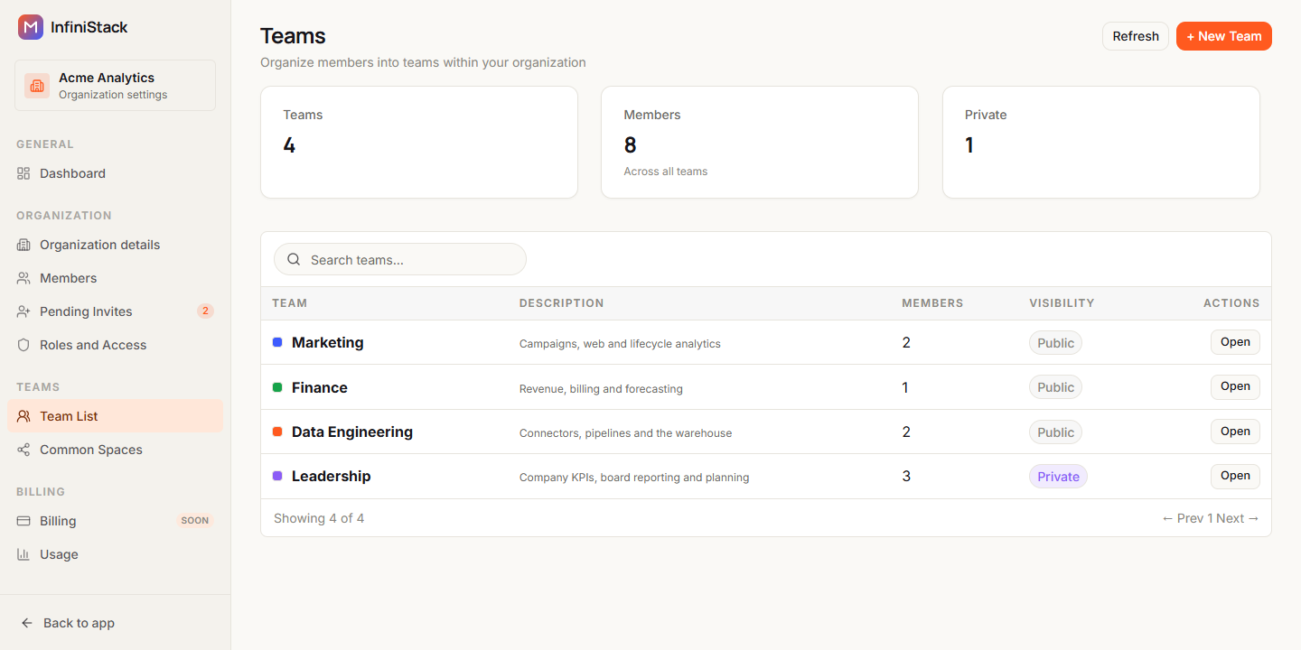Open the Marketing team

1235,342
